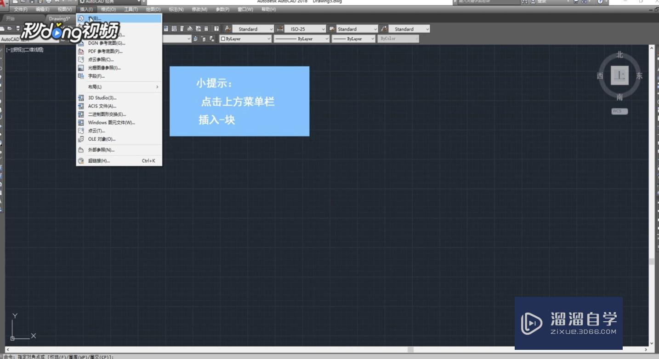659x359 pixels.
Task: Open the table style Standard dropdown
Action: pos(357,29)
